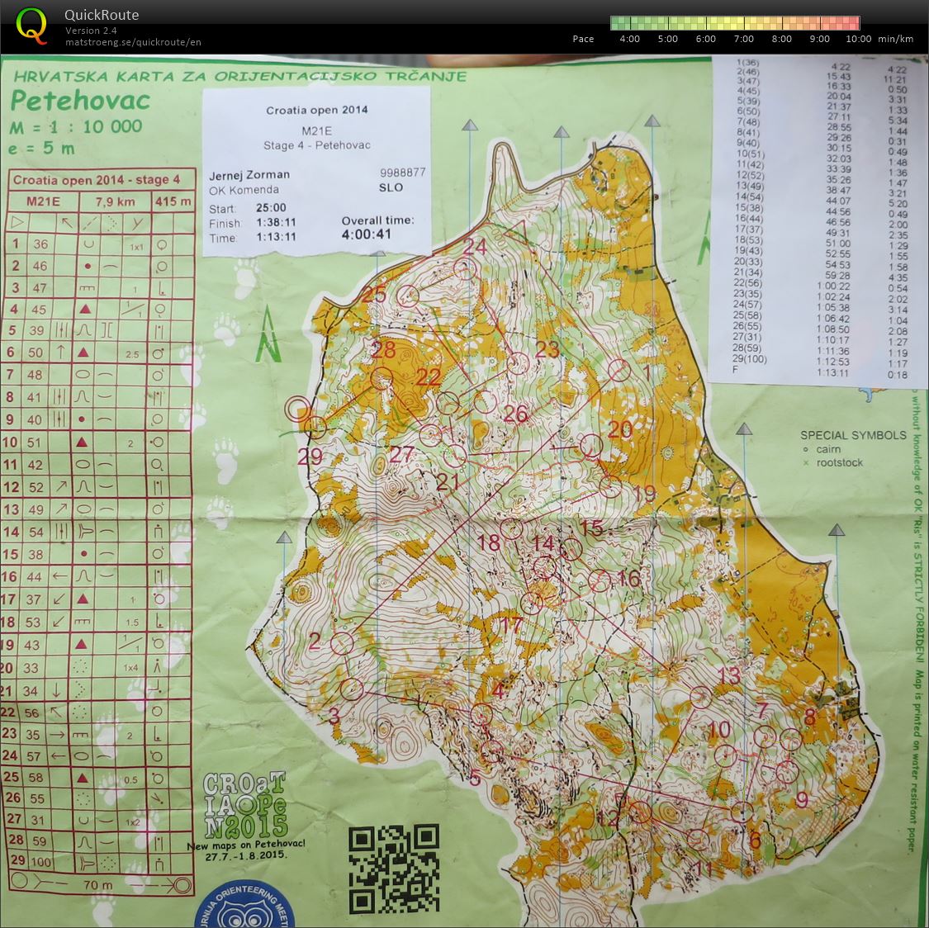
Task: Click control circle 19 on the map
Action: [609, 487]
